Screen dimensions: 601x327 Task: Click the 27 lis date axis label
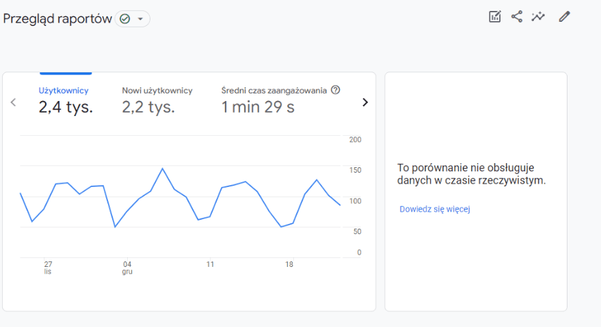pyautogui.click(x=48, y=267)
